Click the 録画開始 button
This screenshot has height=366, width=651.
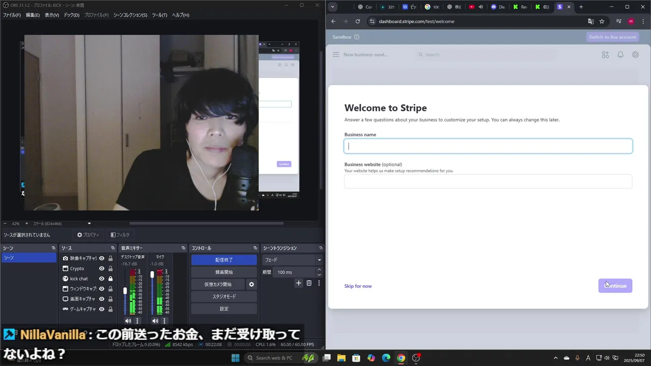pyautogui.click(x=224, y=272)
